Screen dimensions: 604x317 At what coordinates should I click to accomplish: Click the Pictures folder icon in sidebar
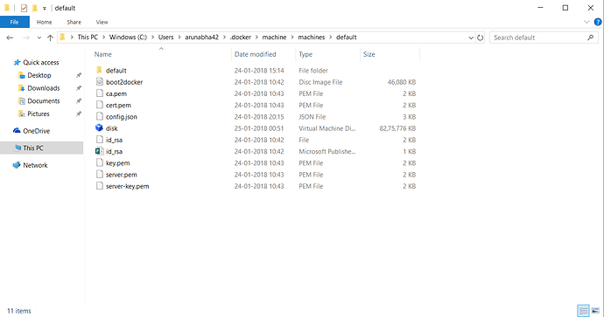[x=22, y=114]
